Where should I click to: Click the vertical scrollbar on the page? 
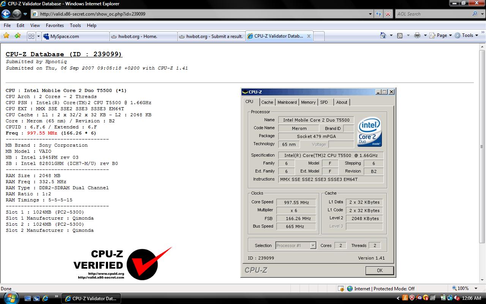point(482,146)
